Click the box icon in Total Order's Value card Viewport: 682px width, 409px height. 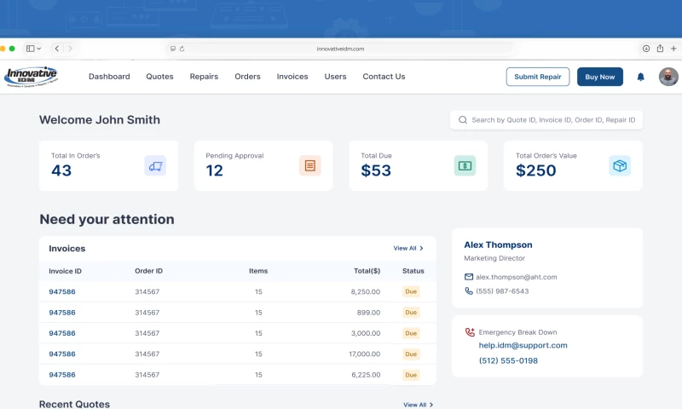[x=620, y=165]
